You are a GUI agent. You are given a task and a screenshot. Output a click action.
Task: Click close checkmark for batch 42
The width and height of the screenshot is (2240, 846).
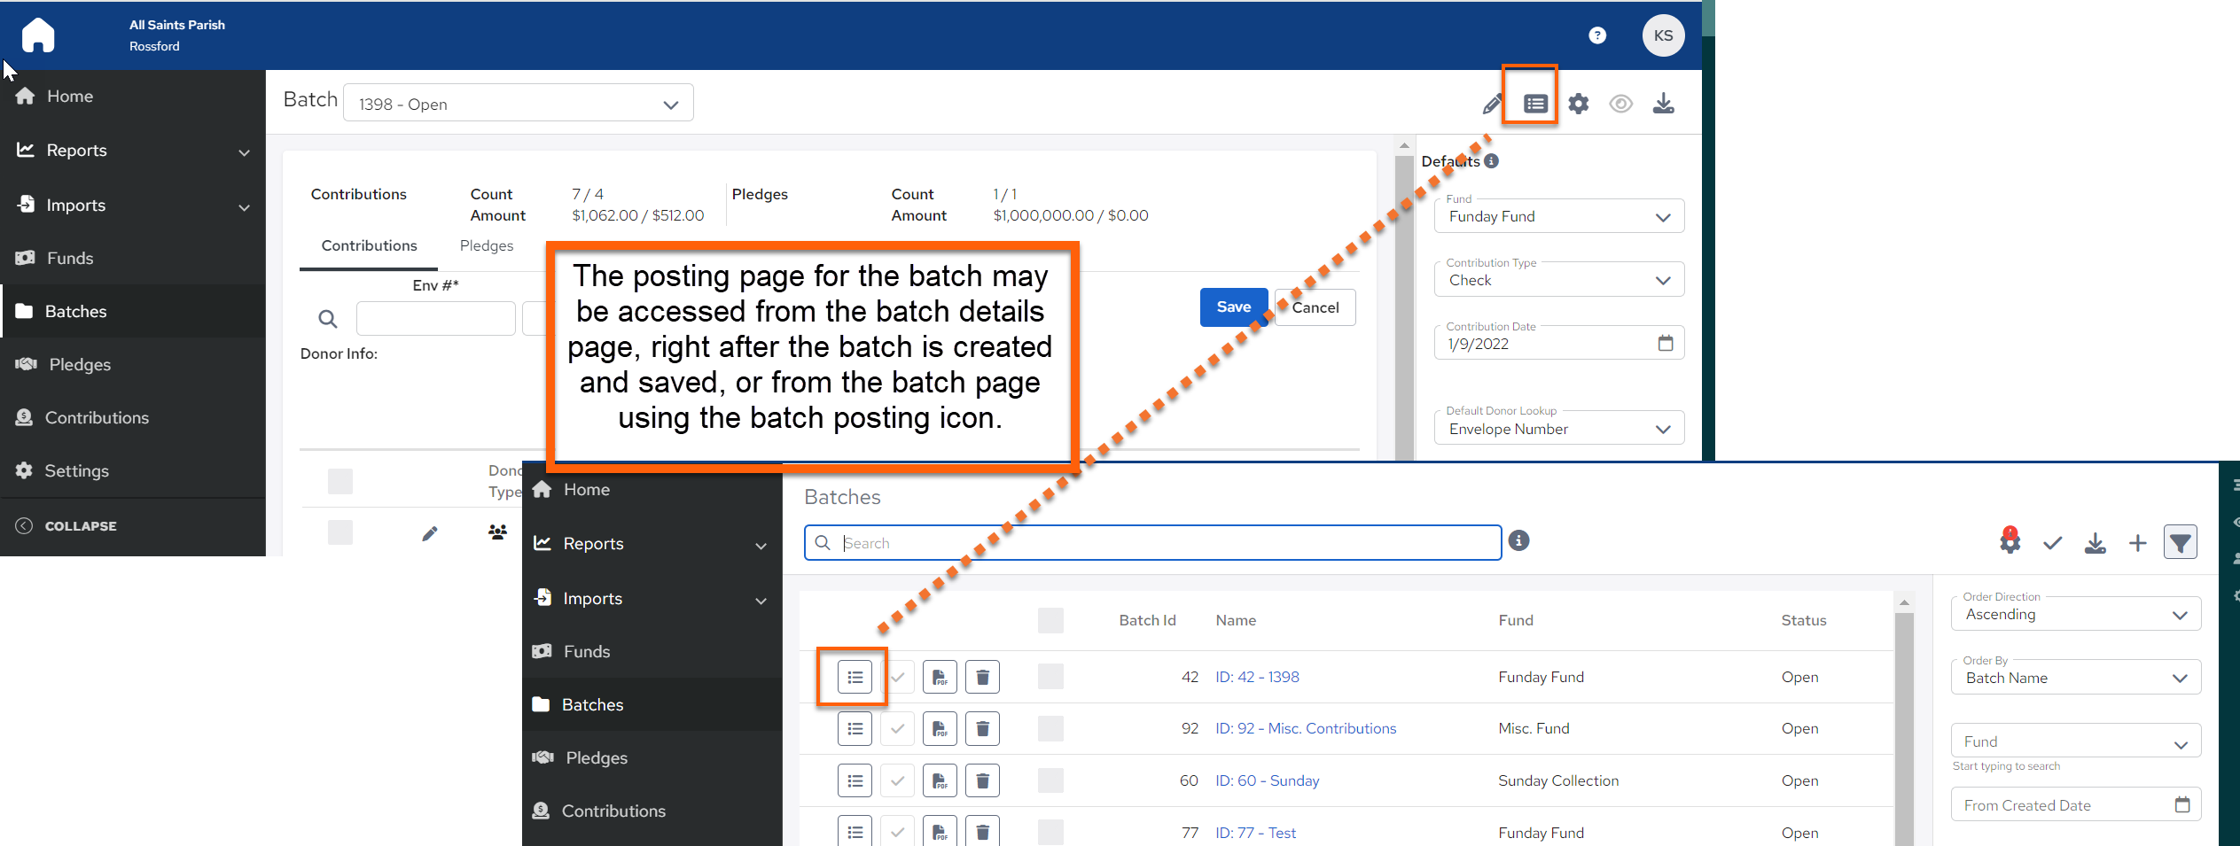pyautogui.click(x=897, y=677)
